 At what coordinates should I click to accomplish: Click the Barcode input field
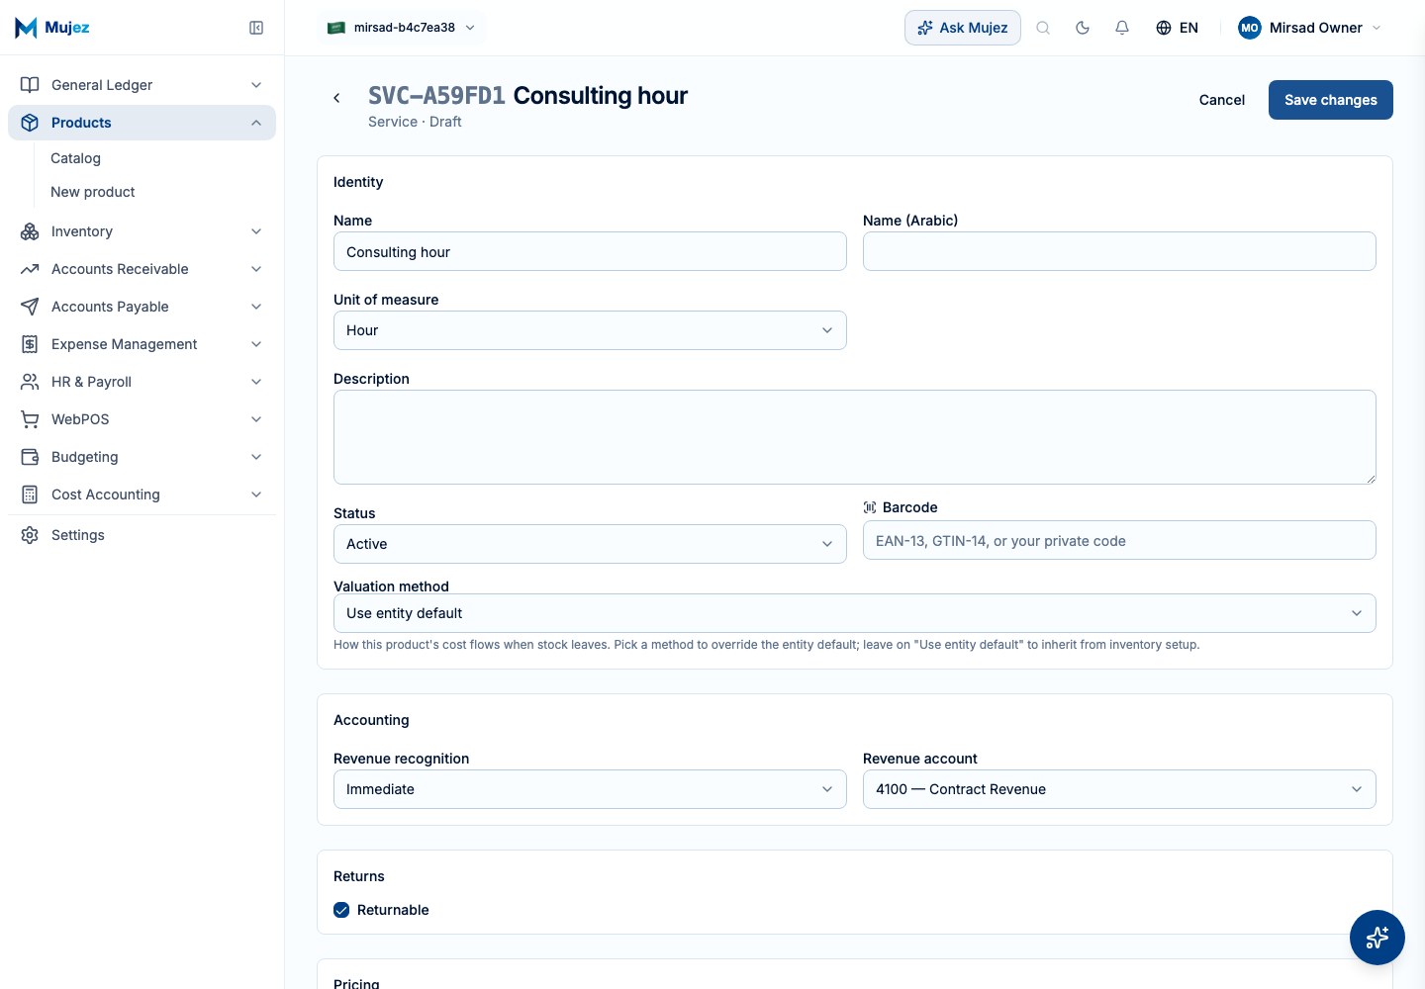point(1119,540)
